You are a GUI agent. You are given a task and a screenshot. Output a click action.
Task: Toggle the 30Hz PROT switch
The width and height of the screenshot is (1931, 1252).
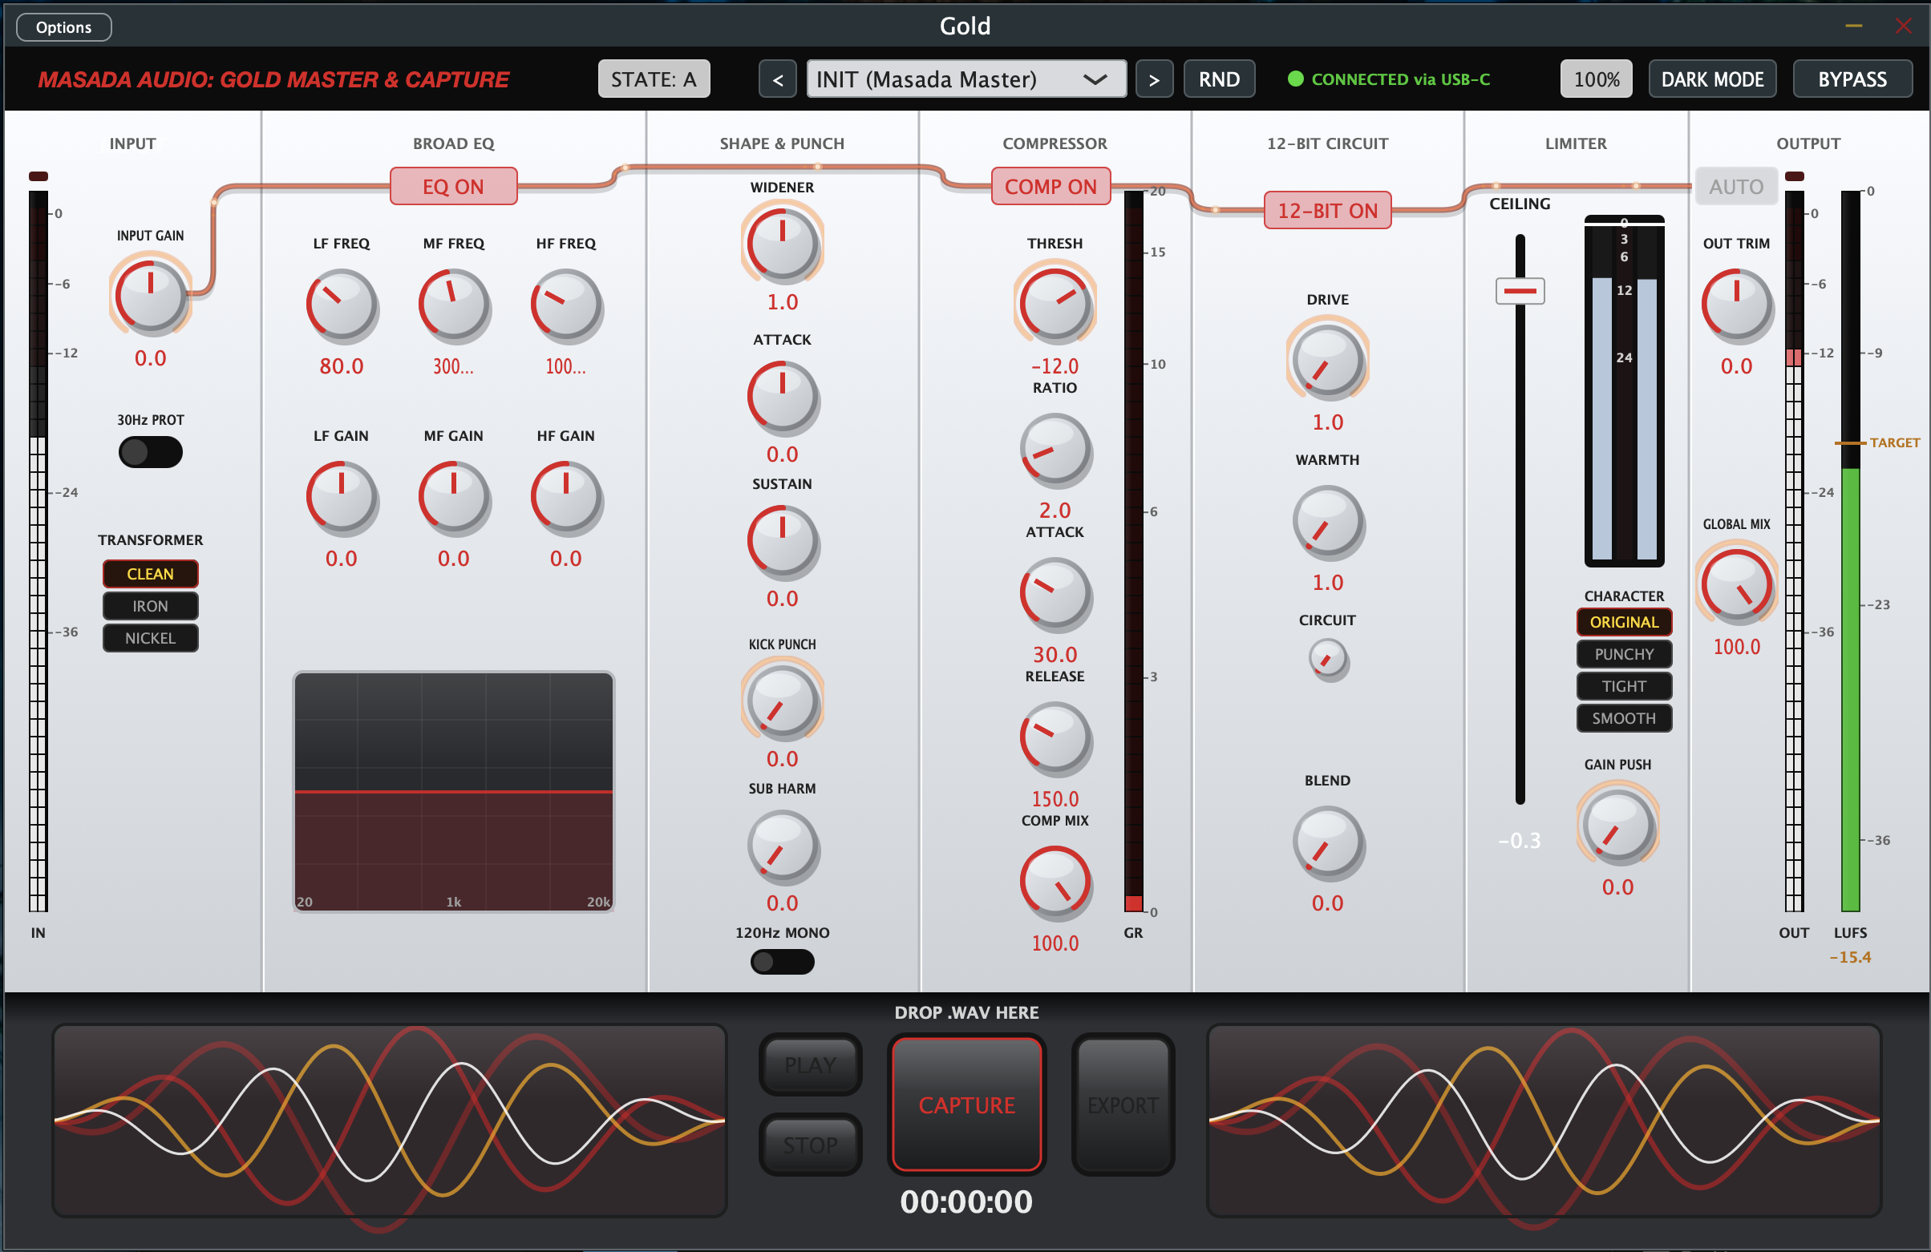pos(150,451)
